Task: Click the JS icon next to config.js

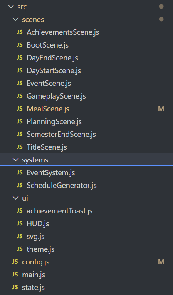Action: coord(15,262)
